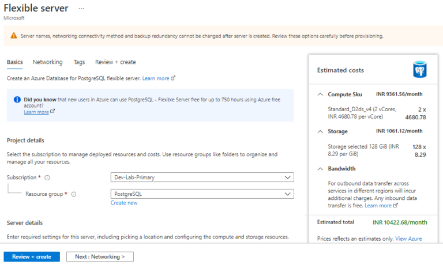Click the info icon next to Subscription

point(47,177)
